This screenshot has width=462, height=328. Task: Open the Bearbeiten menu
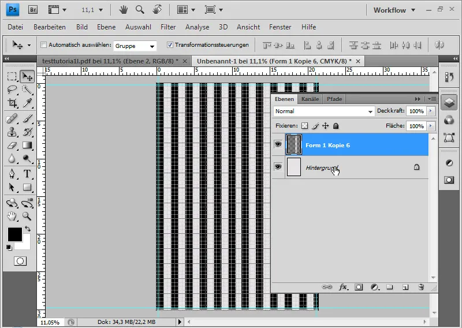[x=50, y=27]
